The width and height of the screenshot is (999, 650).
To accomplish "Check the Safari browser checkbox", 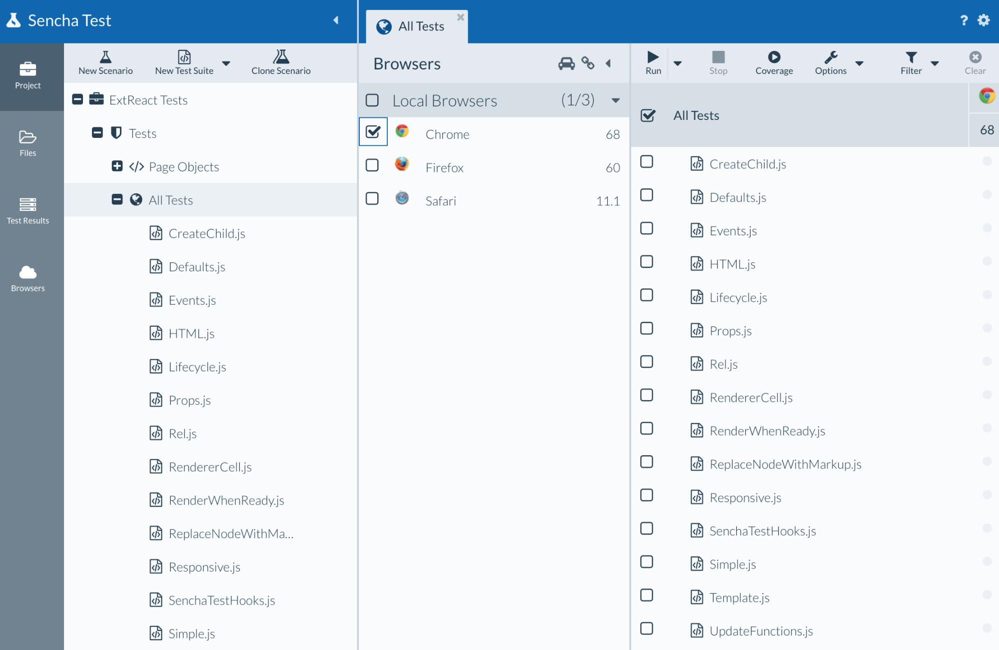I will pos(372,199).
